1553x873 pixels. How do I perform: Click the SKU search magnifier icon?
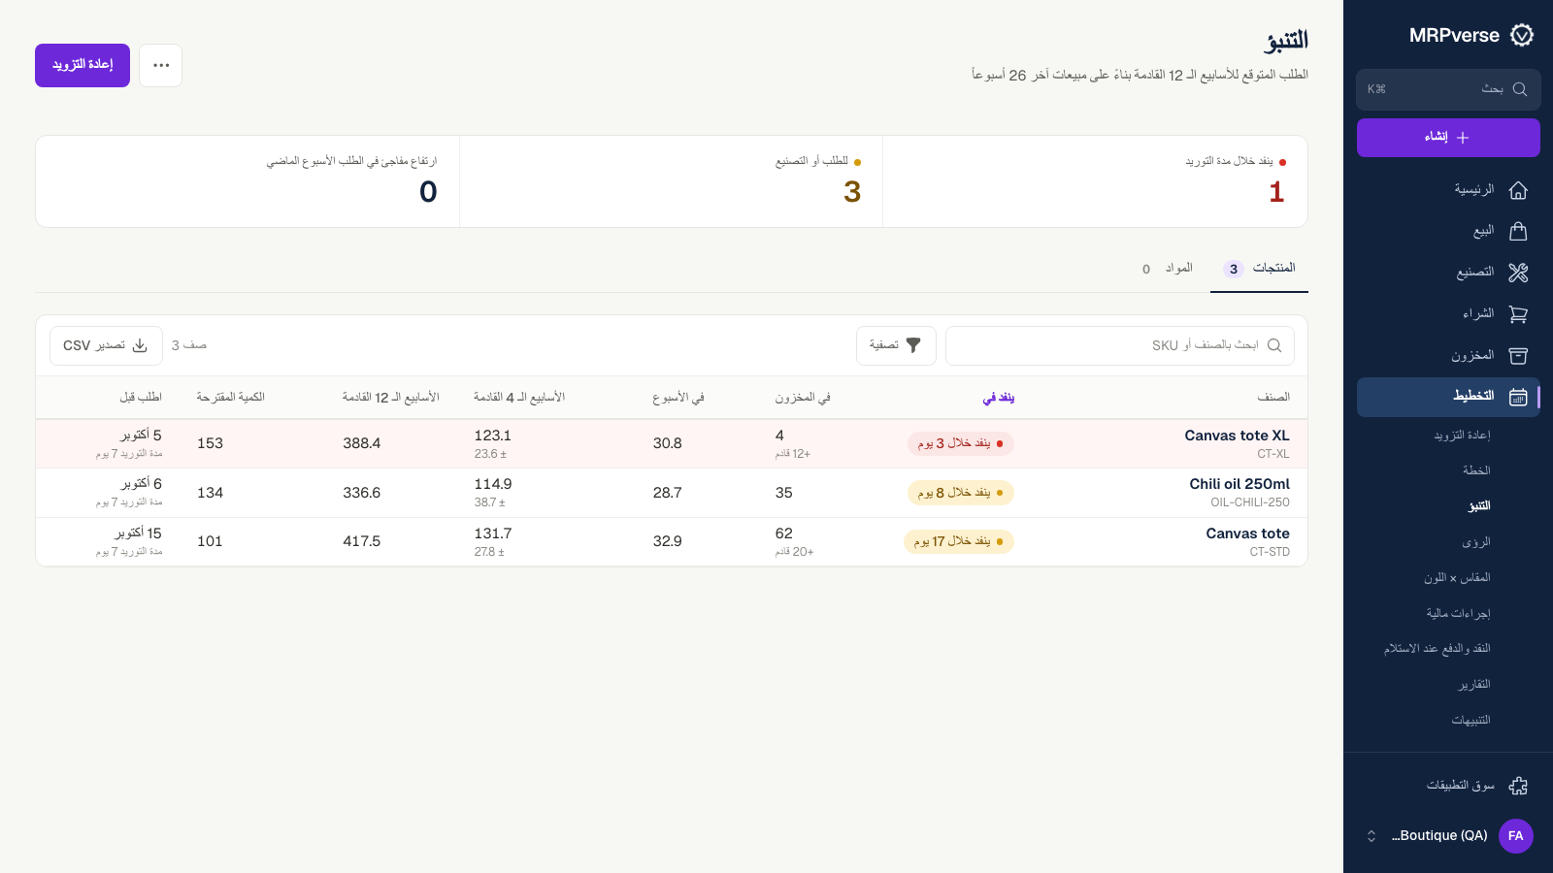(x=1274, y=345)
